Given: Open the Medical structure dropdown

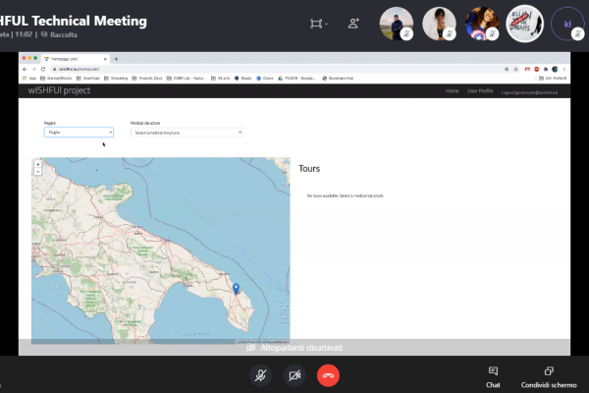Looking at the screenshot, I should coord(187,133).
